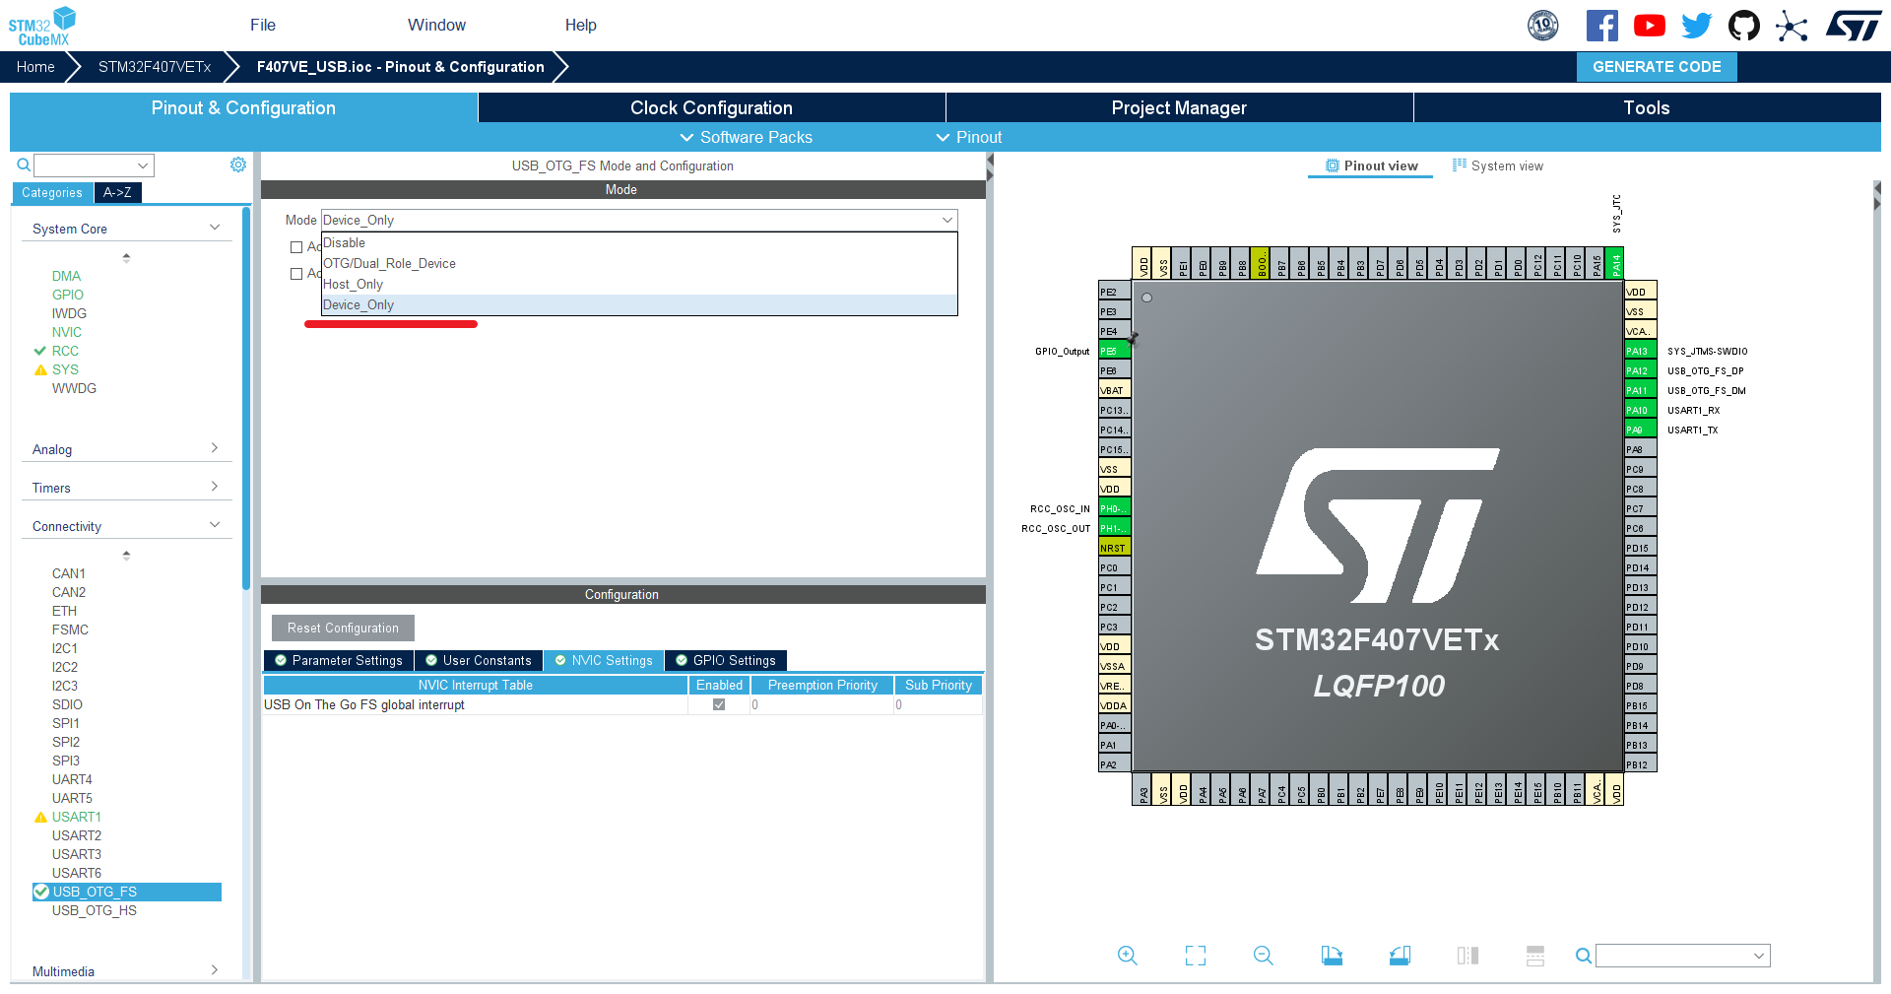Open the peripheral search combo box
The image size is (1891, 994).
[x=95, y=166]
